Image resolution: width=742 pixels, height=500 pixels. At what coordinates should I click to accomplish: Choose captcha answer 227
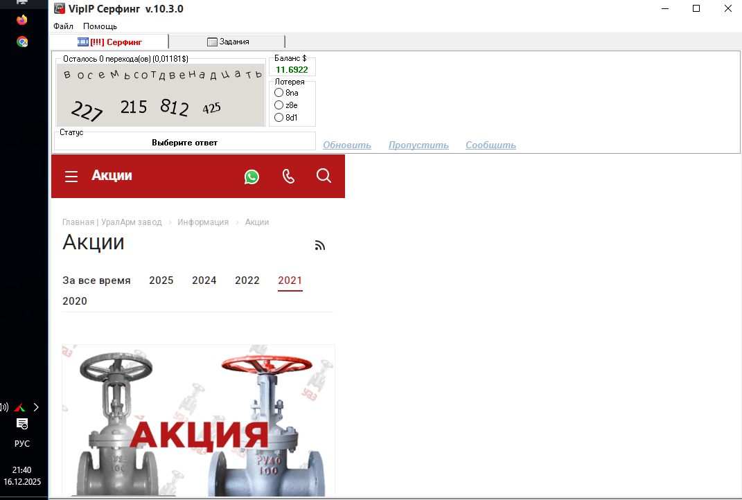87,111
